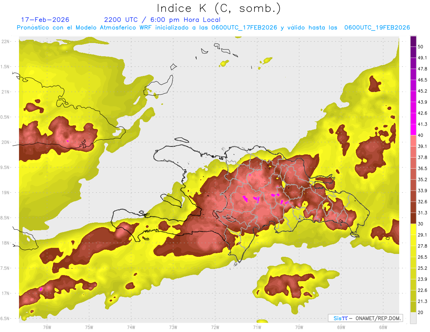This screenshot has height=332, width=430.
Task: Click the legend value '39.1'
Action: (x=422, y=146)
